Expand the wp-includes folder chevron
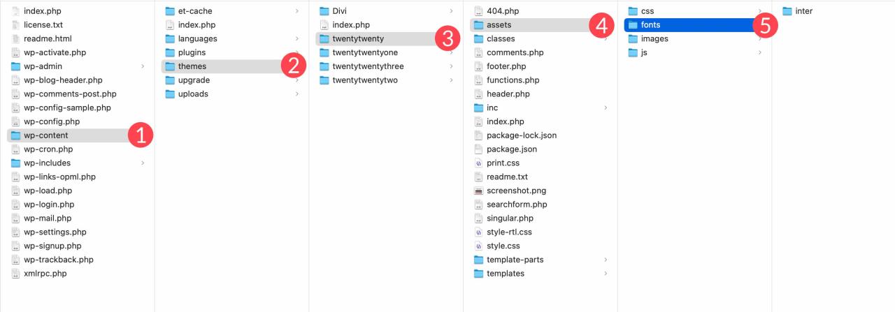Screen dimensions: 895x312 (143, 163)
